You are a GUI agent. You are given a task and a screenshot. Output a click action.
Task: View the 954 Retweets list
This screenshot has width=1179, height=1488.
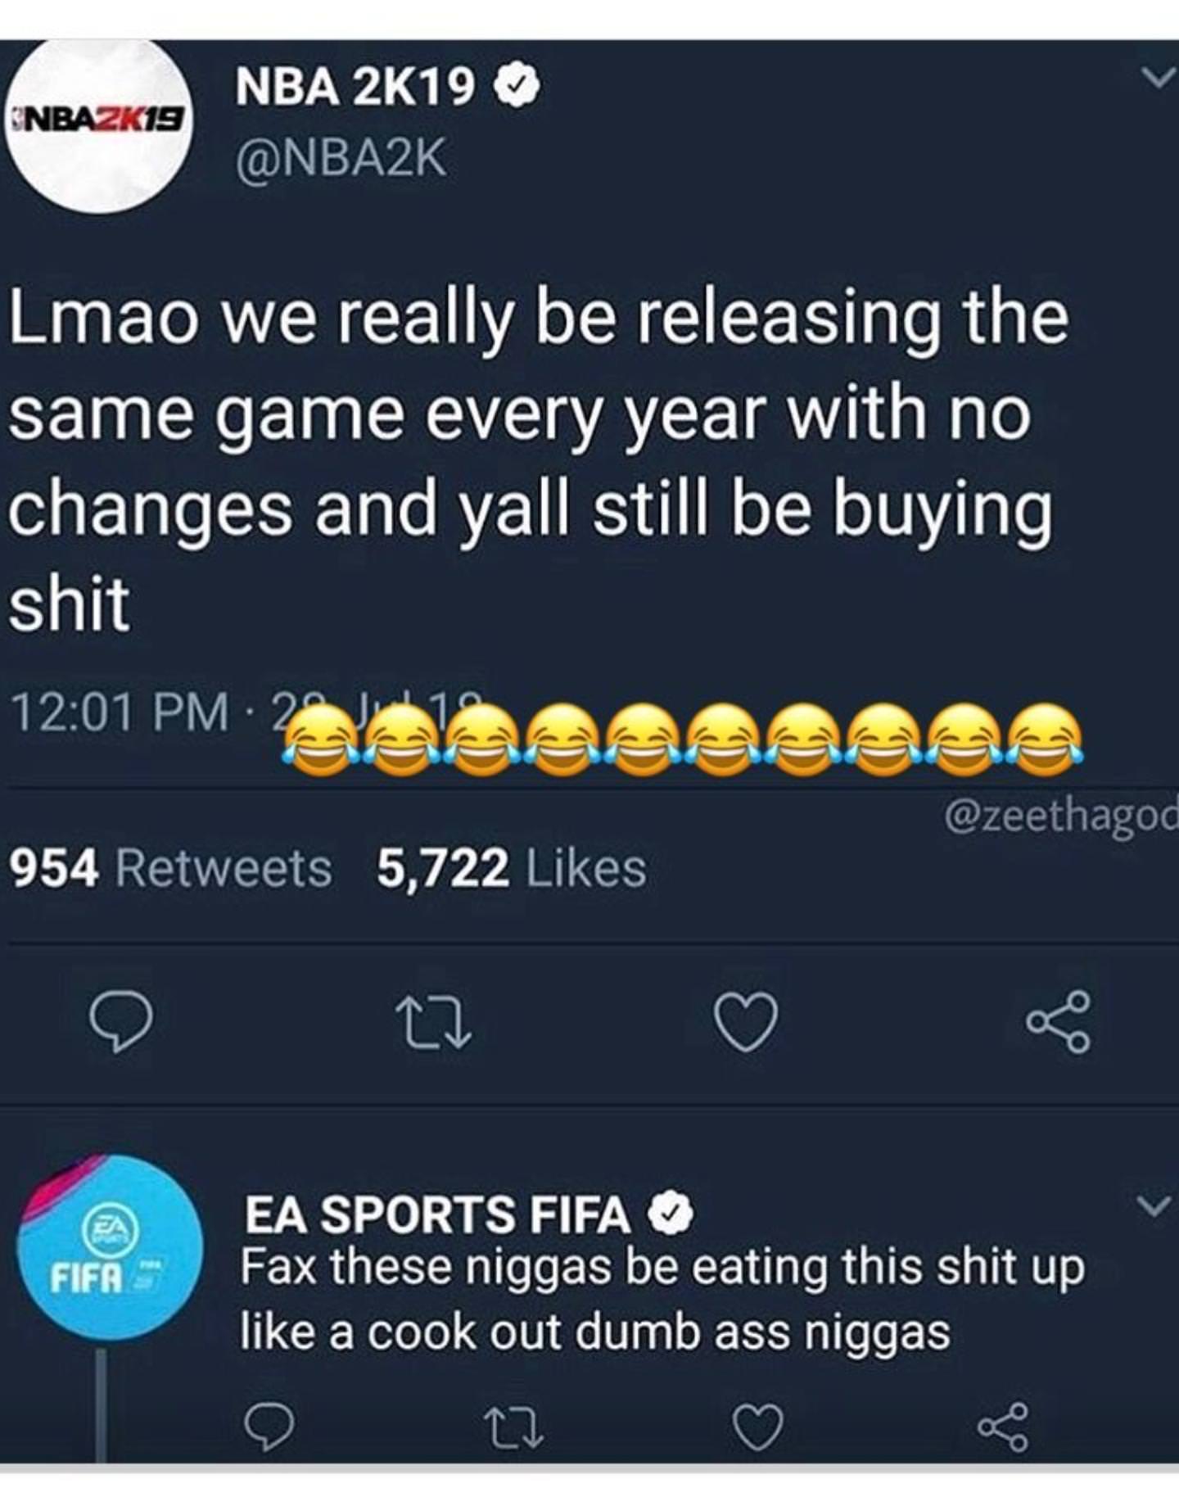(170, 868)
